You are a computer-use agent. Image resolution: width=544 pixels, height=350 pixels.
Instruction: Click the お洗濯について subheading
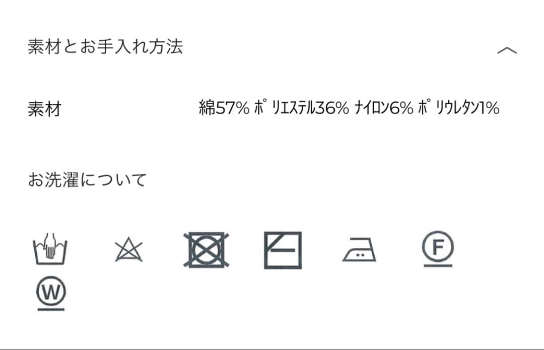pos(87,180)
